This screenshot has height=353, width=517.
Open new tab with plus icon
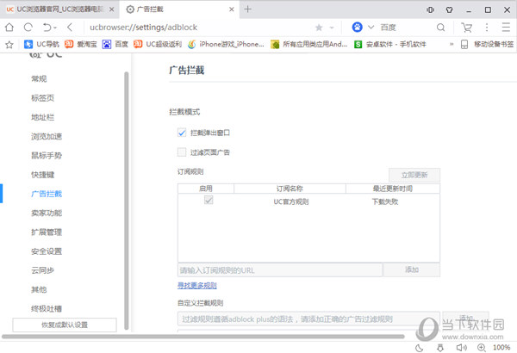248,9
